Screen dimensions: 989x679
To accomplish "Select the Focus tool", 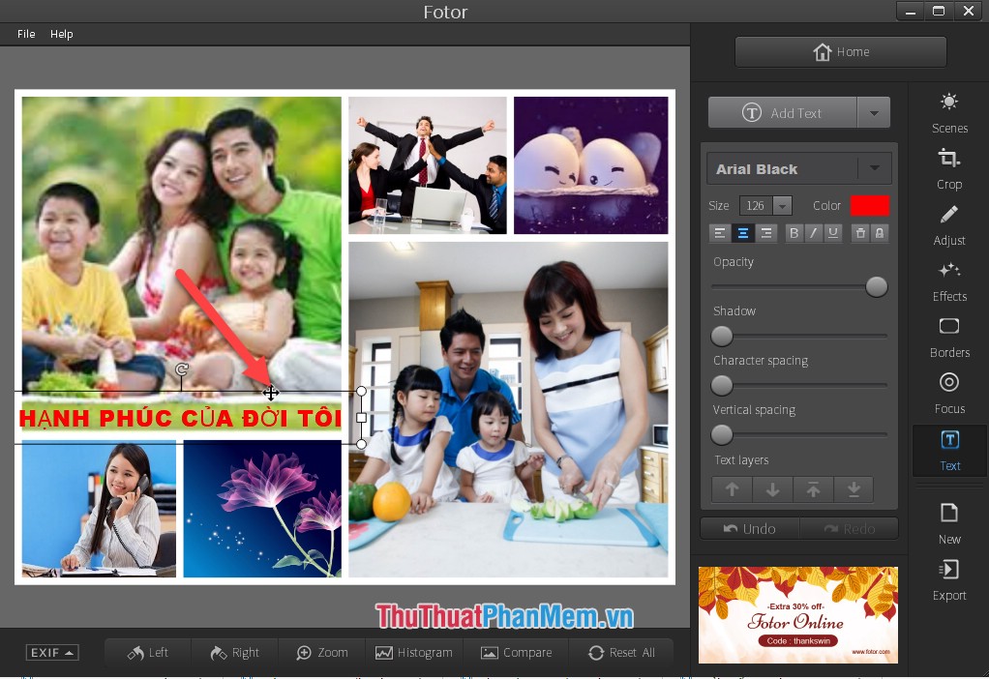I will coord(948,391).
